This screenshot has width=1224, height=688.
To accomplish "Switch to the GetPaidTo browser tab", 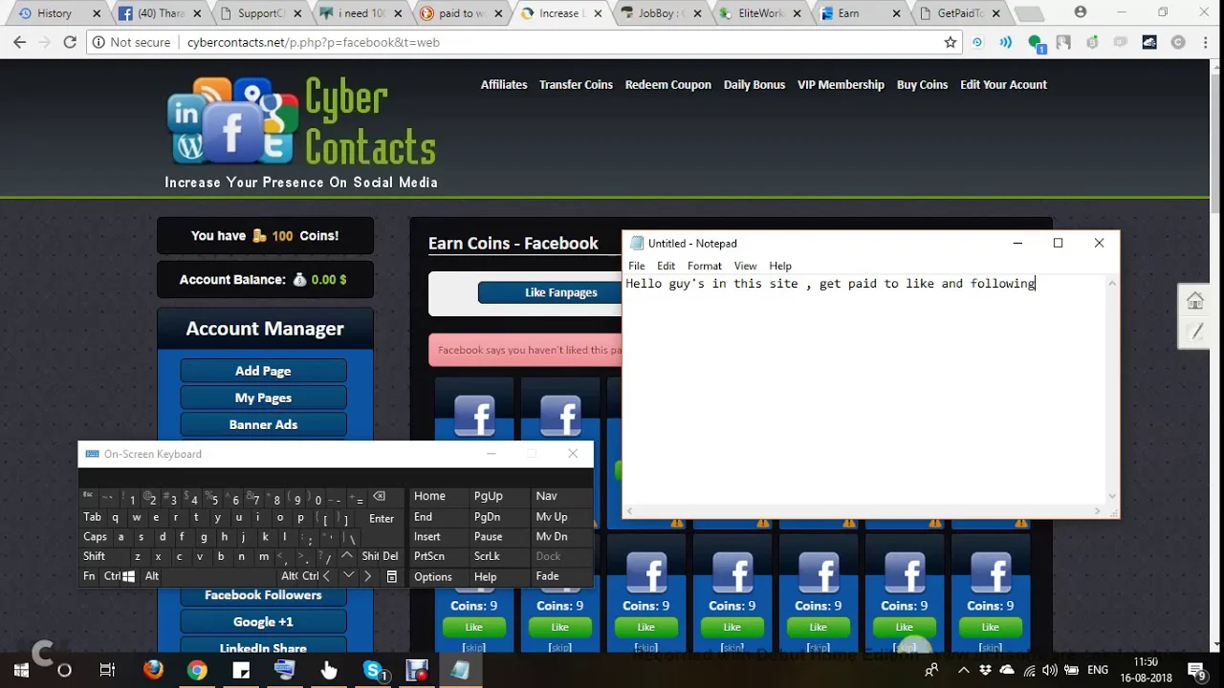I will pos(958,13).
